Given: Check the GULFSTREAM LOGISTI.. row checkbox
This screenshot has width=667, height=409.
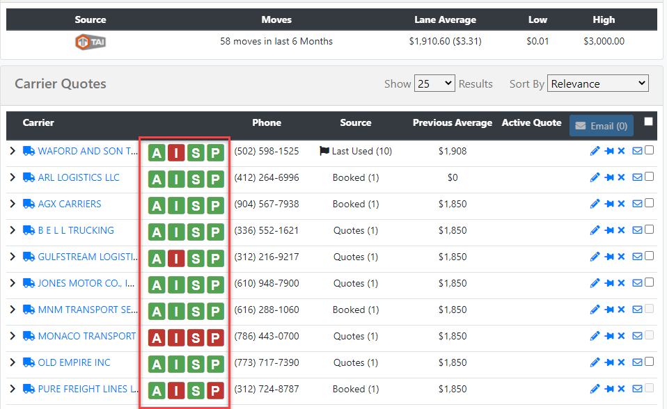Looking at the screenshot, I should pyautogui.click(x=649, y=255).
